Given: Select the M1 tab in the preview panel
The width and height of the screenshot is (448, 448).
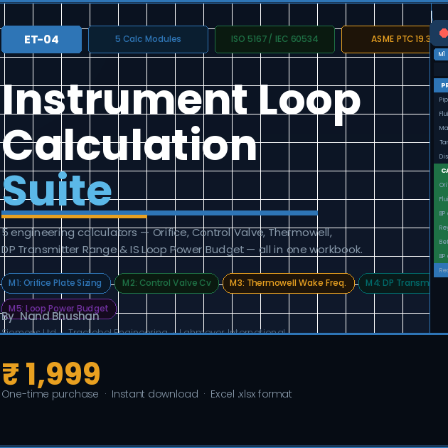Looking at the screenshot, I should (x=441, y=54).
